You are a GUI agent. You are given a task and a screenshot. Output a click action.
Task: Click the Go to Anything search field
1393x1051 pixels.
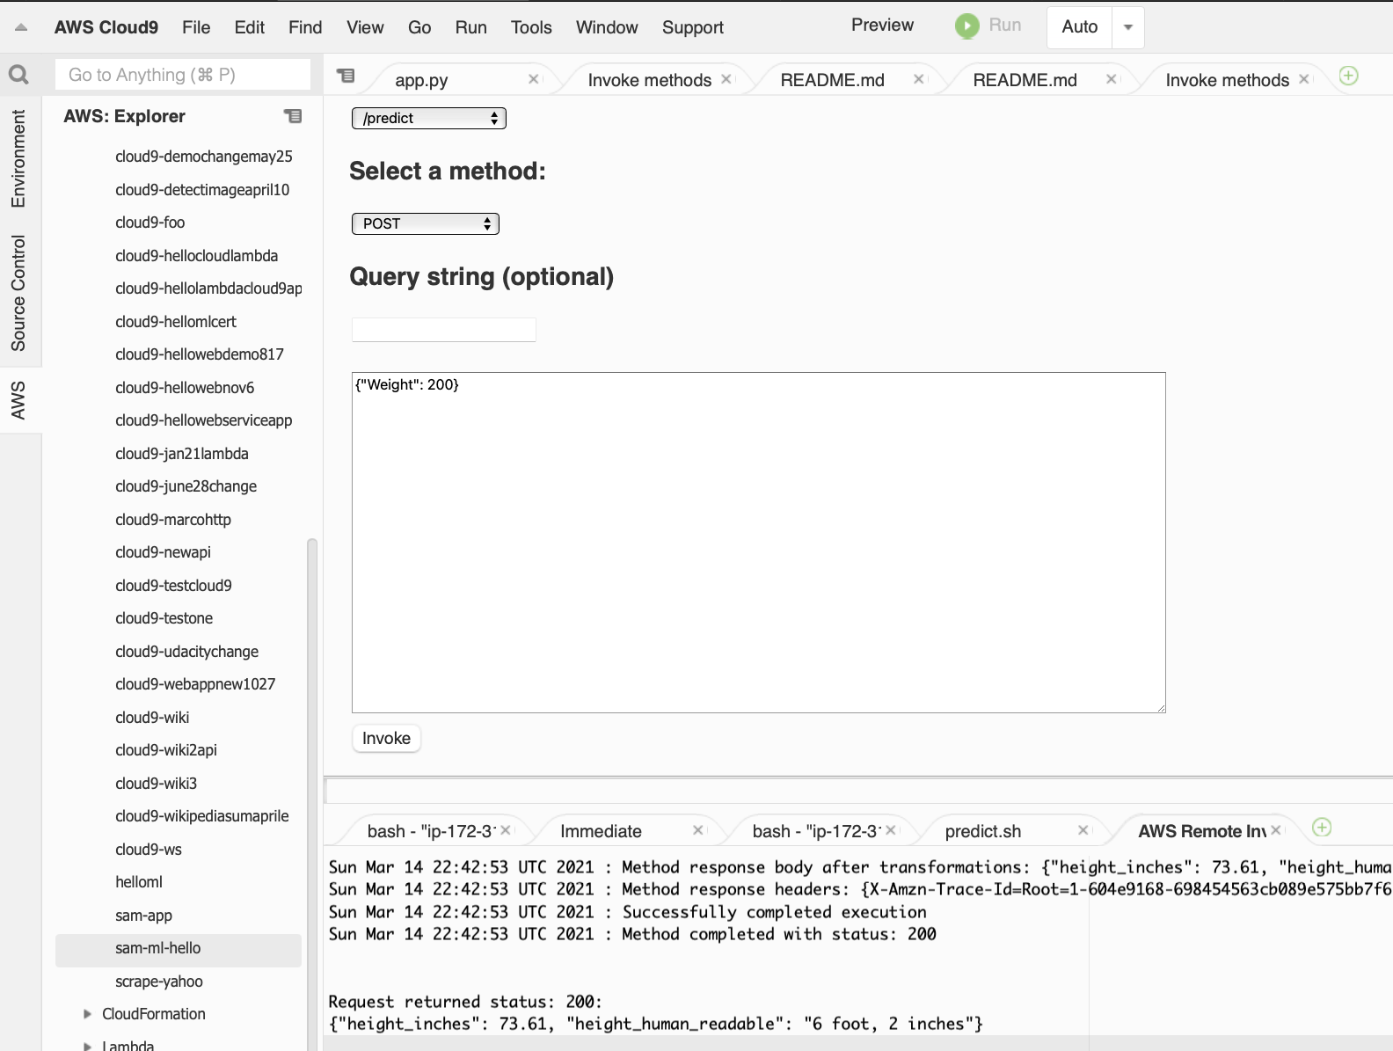[183, 75]
